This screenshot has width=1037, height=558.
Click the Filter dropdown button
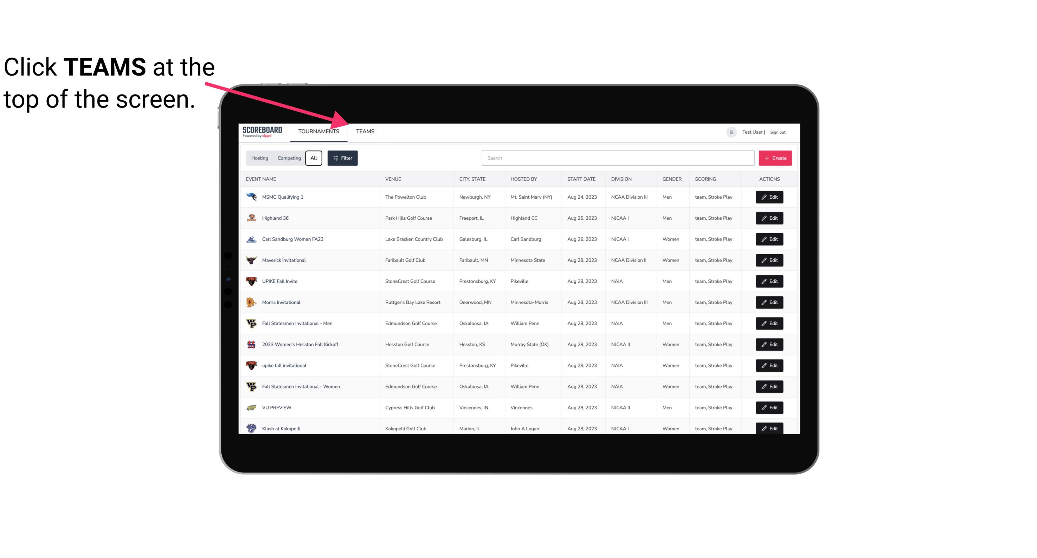point(343,158)
